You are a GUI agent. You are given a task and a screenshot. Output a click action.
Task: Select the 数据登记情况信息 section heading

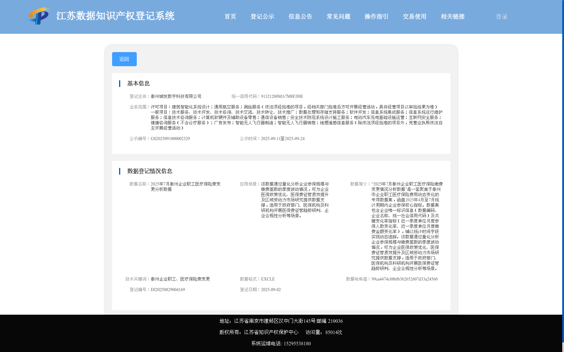coord(150,171)
